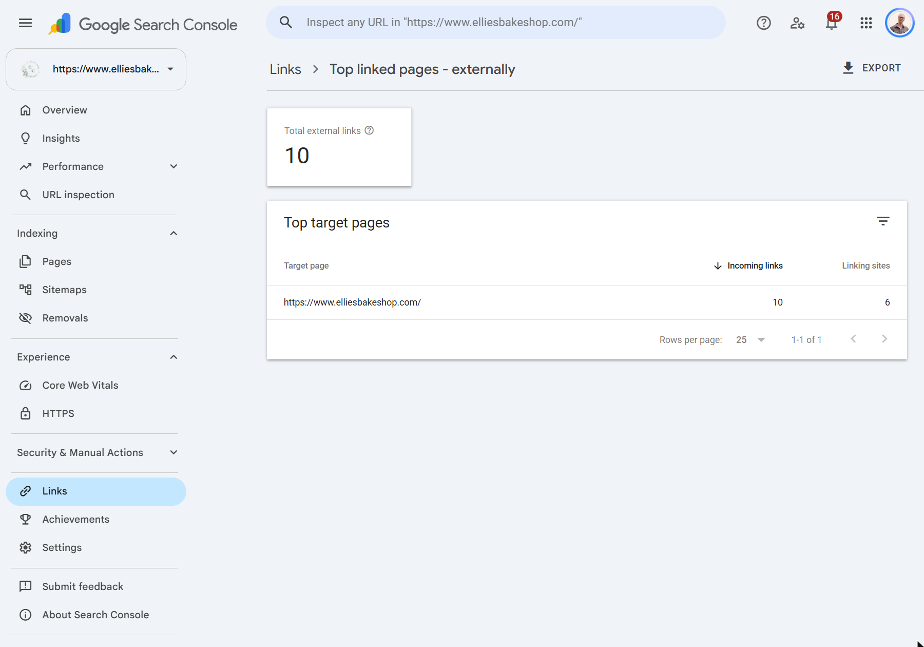The image size is (924, 647).
Task: Open the notifications bell with 16 badge
Action: [832, 22]
